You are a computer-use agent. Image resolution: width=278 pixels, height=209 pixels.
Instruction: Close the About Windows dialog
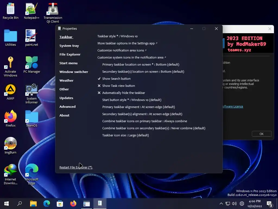270,29
